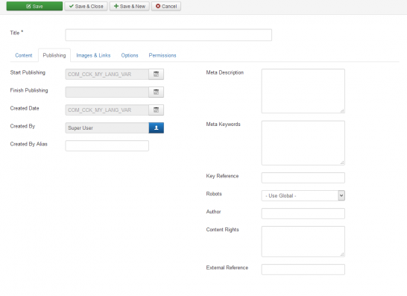Focus the Title input field

168,35
